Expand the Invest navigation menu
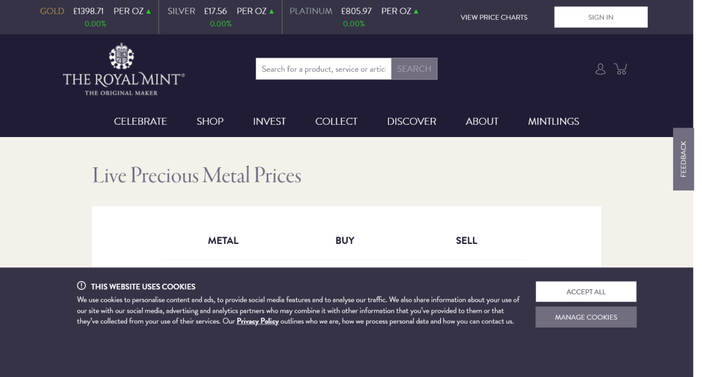The width and height of the screenshot is (702, 377). point(269,121)
